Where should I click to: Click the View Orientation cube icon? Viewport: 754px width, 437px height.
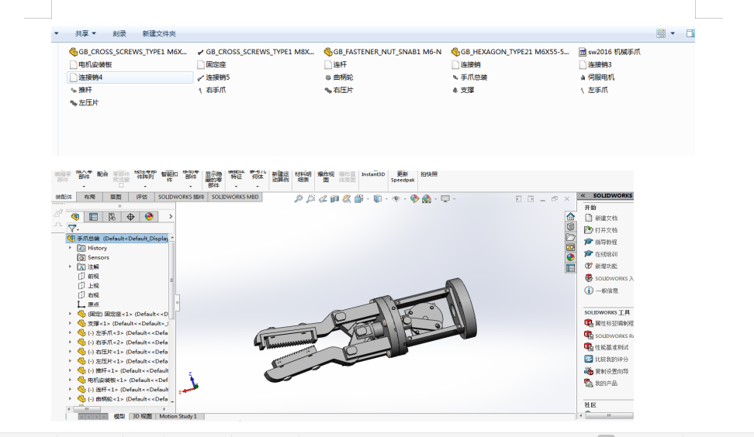click(358, 199)
